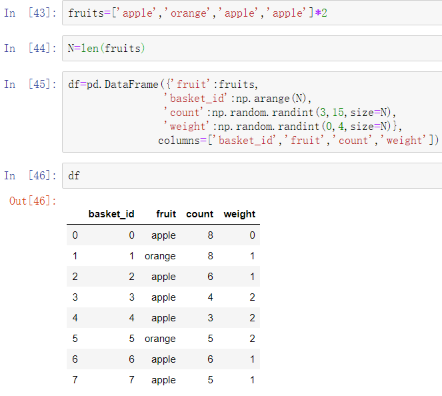Click the count column header
The image size is (442, 396).
pyautogui.click(x=199, y=214)
